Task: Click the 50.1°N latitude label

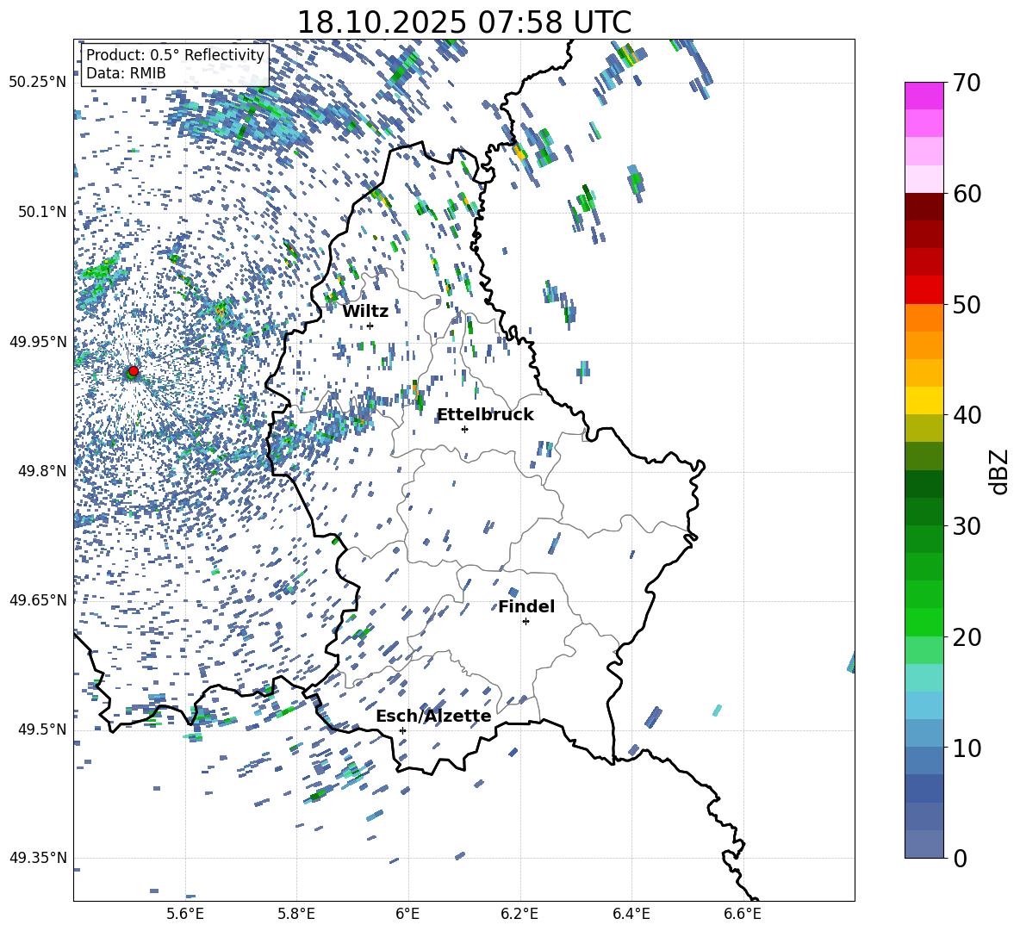Action: (43, 212)
